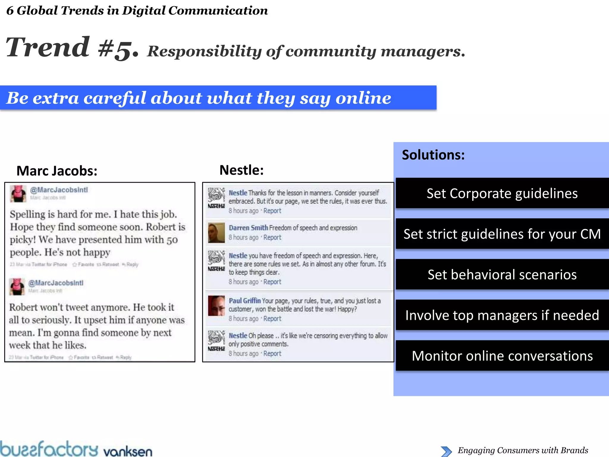Select the 'Set Corporate guidelines' box

coord(502,193)
